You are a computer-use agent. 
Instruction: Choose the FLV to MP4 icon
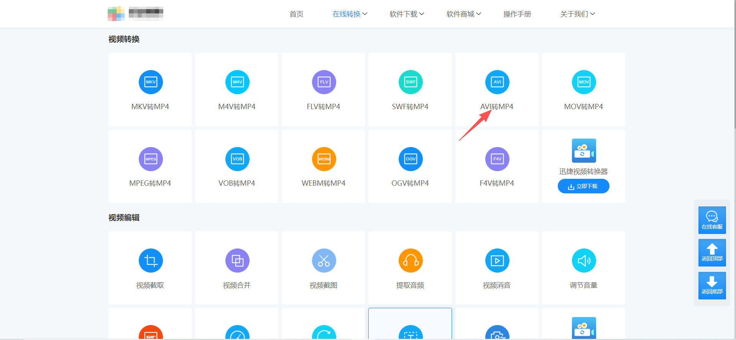pos(324,82)
